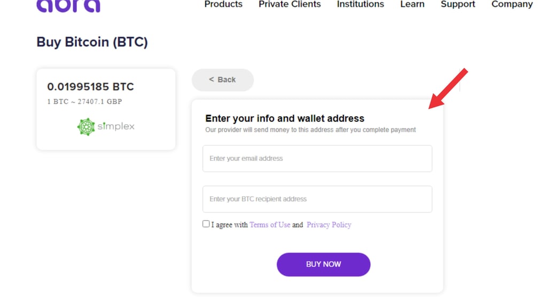Image resolution: width=547 pixels, height=301 pixels.
Task: Open the Learn navigation item
Action: [412, 4]
